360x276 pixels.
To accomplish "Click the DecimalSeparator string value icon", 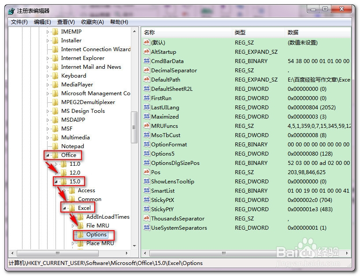I will click(x=146, y=70).
